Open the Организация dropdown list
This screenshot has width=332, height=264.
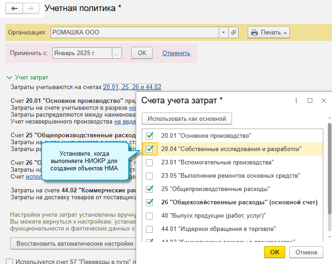pyautogui.click(x=223, y=33)
